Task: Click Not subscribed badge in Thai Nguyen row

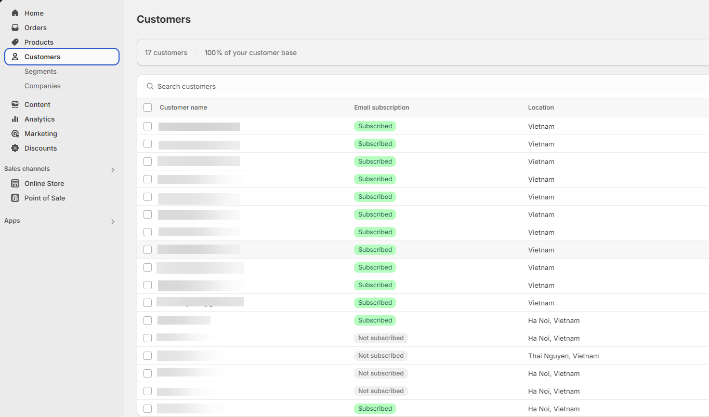Action: pos(381,356)
